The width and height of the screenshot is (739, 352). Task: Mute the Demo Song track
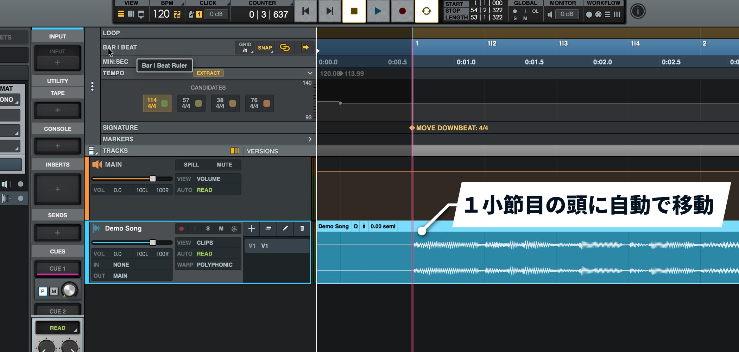pyautogui.click(x=221, y=228)
